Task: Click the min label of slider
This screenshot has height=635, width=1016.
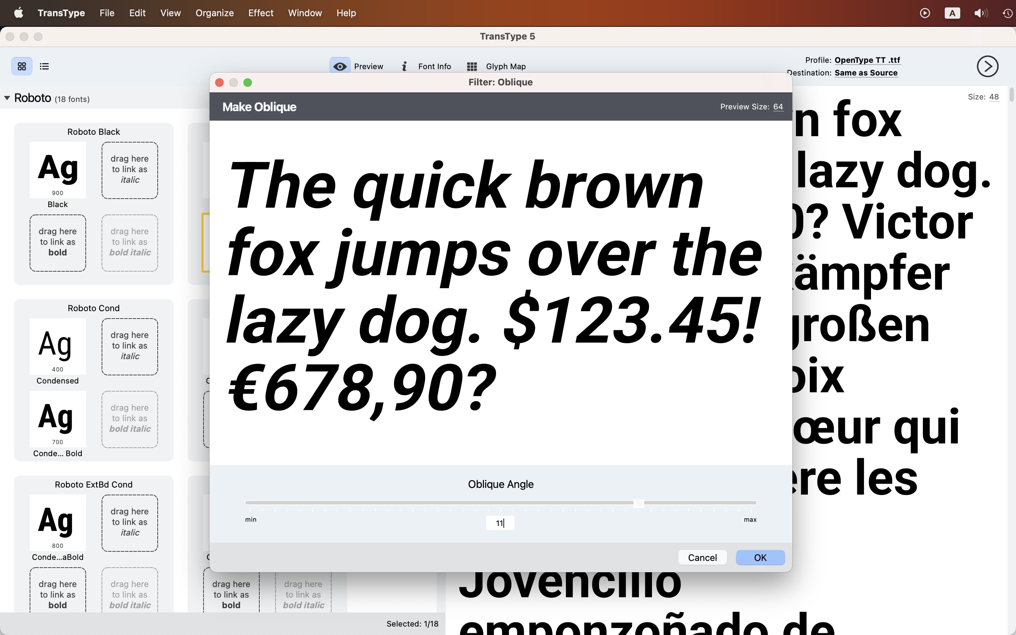Action: tap(250, 520)
